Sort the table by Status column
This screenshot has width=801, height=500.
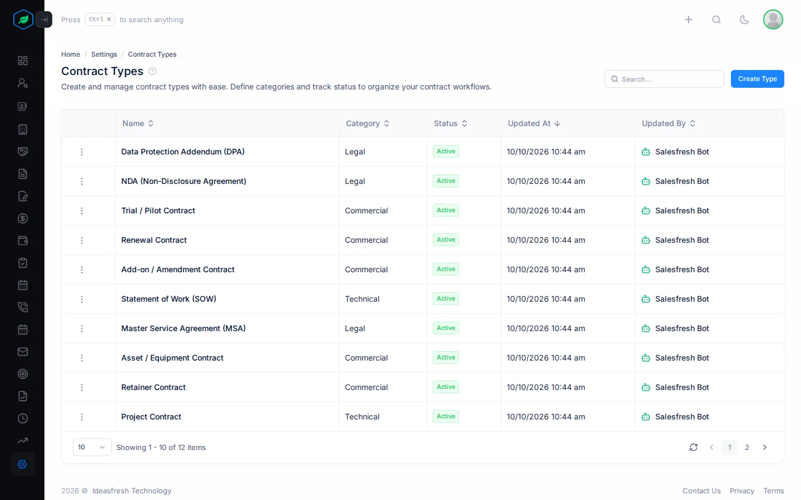[451, 123]
